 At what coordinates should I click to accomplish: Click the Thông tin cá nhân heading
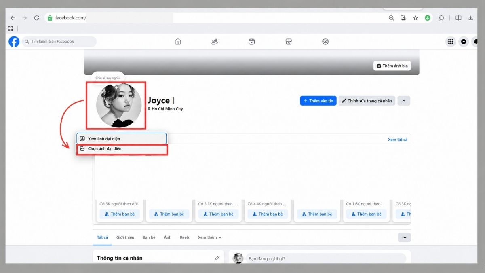click(x=120, y=258)
